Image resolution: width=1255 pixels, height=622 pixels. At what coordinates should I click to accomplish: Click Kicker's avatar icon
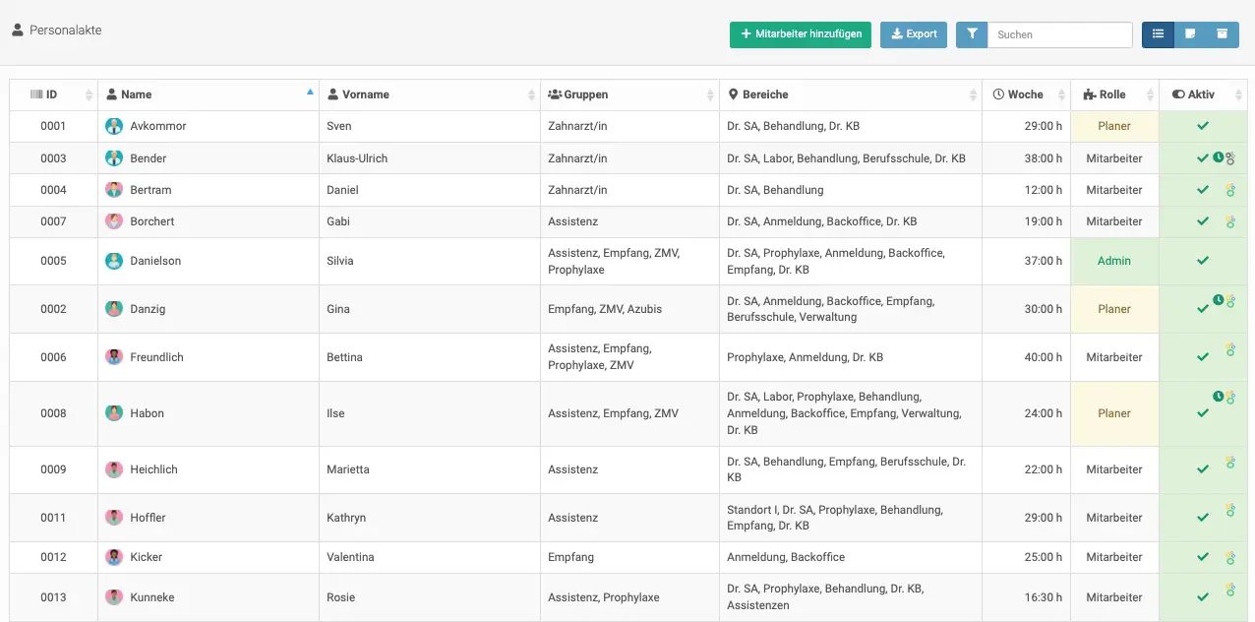[x=114, y=557]
